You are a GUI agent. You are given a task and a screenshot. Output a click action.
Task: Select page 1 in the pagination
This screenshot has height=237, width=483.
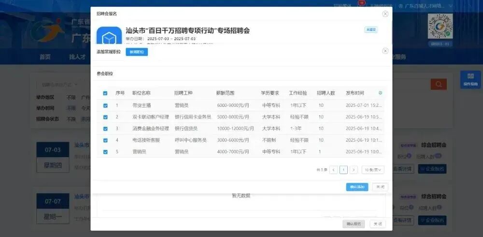click(x=344, y=170)
